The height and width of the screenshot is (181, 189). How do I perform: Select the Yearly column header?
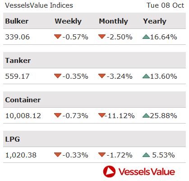pyautogui.click(x=155, y=21)
